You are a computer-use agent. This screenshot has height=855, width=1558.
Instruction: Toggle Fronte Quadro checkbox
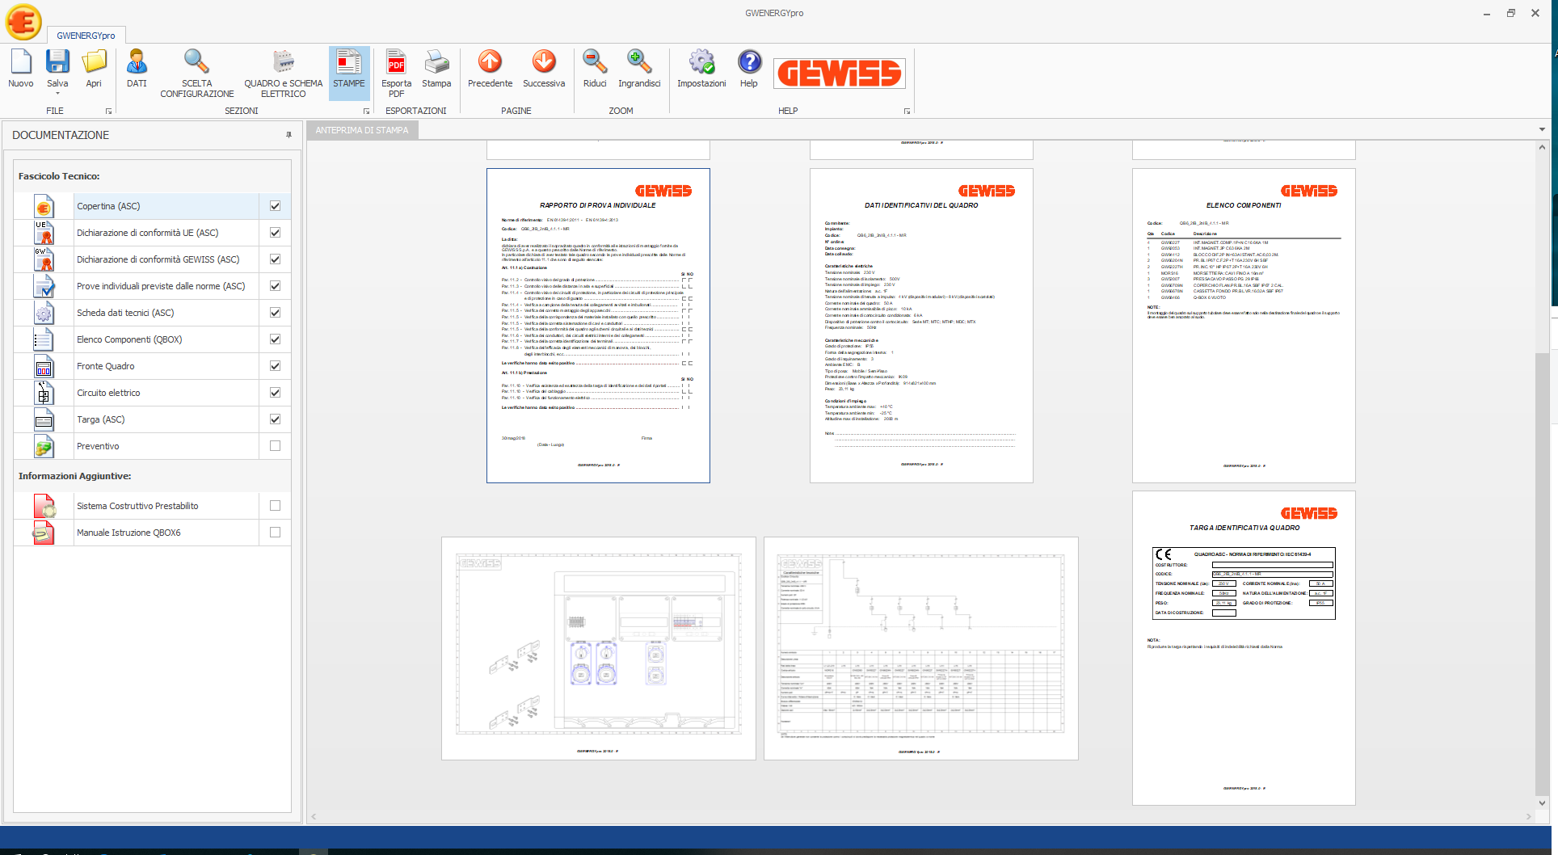[x=275, y=366]
